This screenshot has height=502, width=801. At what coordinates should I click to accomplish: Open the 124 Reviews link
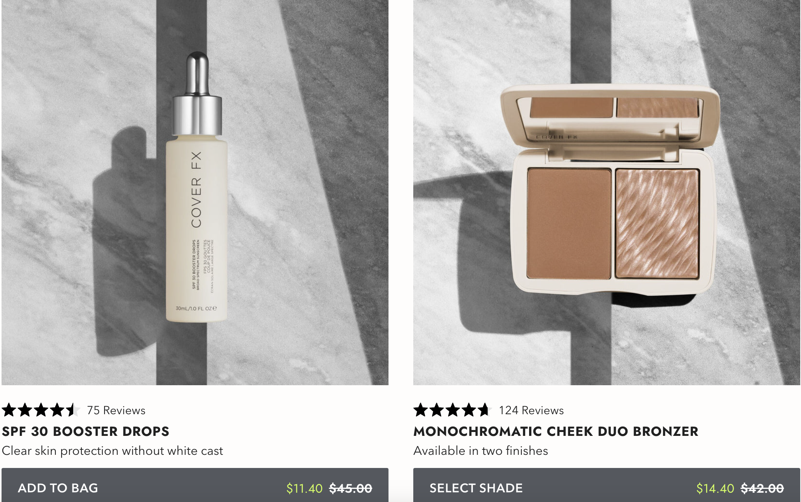pyautogui.click(x=531, y=410)
